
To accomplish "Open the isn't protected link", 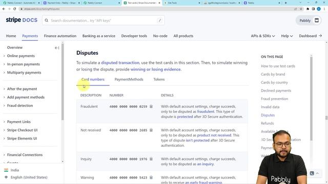I will pos(198,140).
